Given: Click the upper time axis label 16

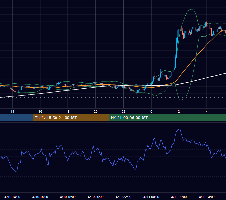Looking at the screenshot, I should point(40,111).
